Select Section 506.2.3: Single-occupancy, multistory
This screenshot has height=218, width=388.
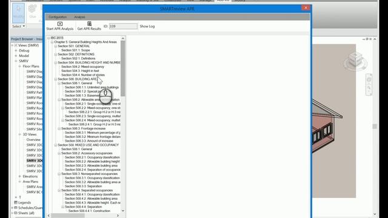click(93, 116)
